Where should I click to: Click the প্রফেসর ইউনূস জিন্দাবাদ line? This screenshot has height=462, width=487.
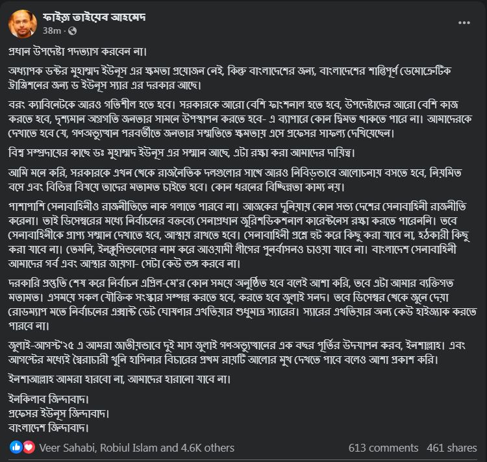(59, 413)
